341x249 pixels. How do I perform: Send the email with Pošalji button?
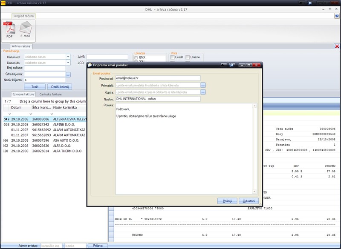(x=227, y=201)
